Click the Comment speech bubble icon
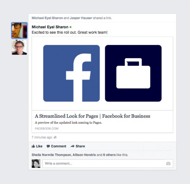This screenshot has height=184, width=190. (x=48, y=146)
